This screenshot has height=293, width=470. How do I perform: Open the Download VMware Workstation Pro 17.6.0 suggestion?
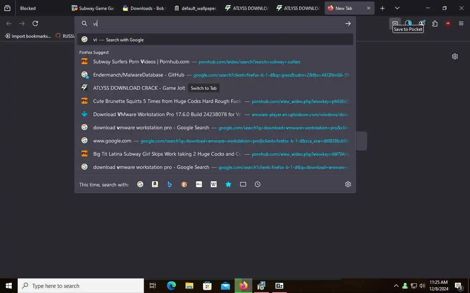pos(215,114)
